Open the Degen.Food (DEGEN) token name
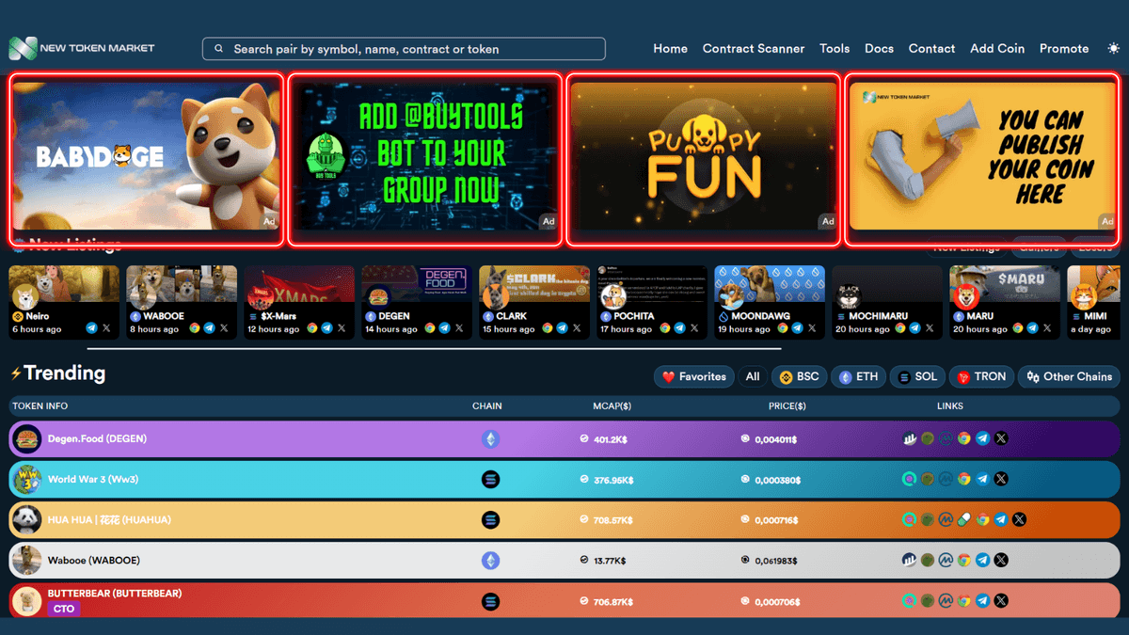Viewport: 1129px width, 635px height. point(97,439)
